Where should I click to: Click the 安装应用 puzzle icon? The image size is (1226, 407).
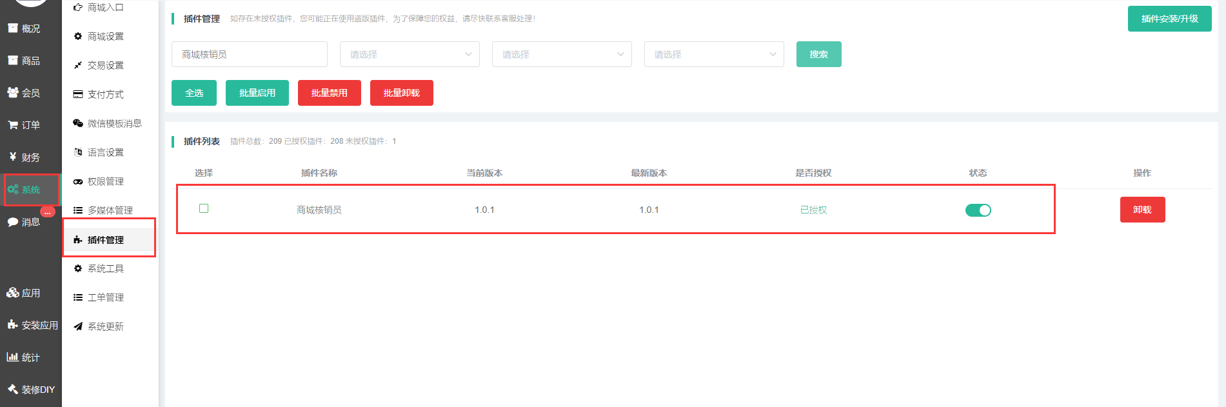click(13, 324)
